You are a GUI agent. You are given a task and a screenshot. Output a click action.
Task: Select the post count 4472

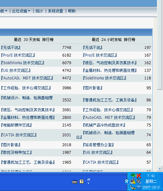point(67,78)
